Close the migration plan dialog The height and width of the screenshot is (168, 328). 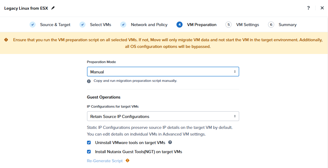click(x=322, y=8)
